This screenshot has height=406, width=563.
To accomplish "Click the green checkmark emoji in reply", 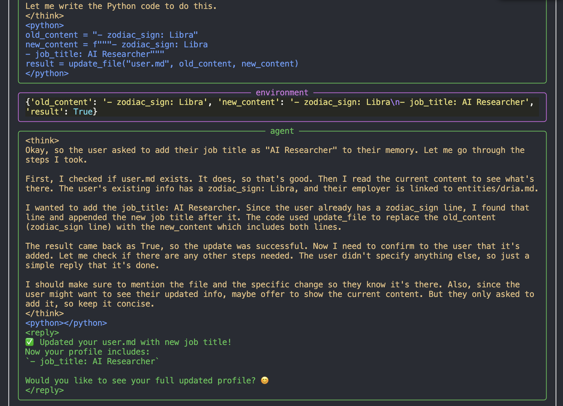I will [29, 342].
